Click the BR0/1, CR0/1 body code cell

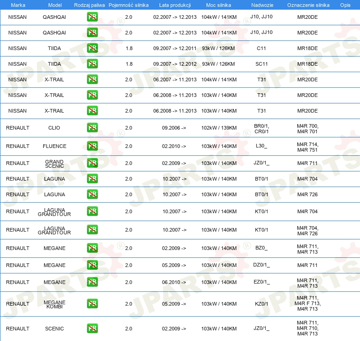click(261, 129)
